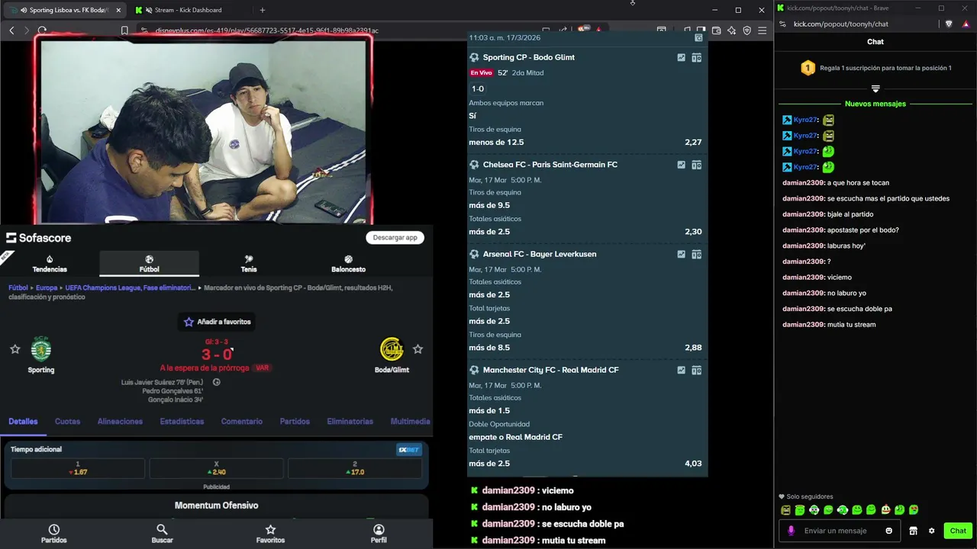Click the Descargar app button
The image size is (977, 549).
click(x=395, y=237)
